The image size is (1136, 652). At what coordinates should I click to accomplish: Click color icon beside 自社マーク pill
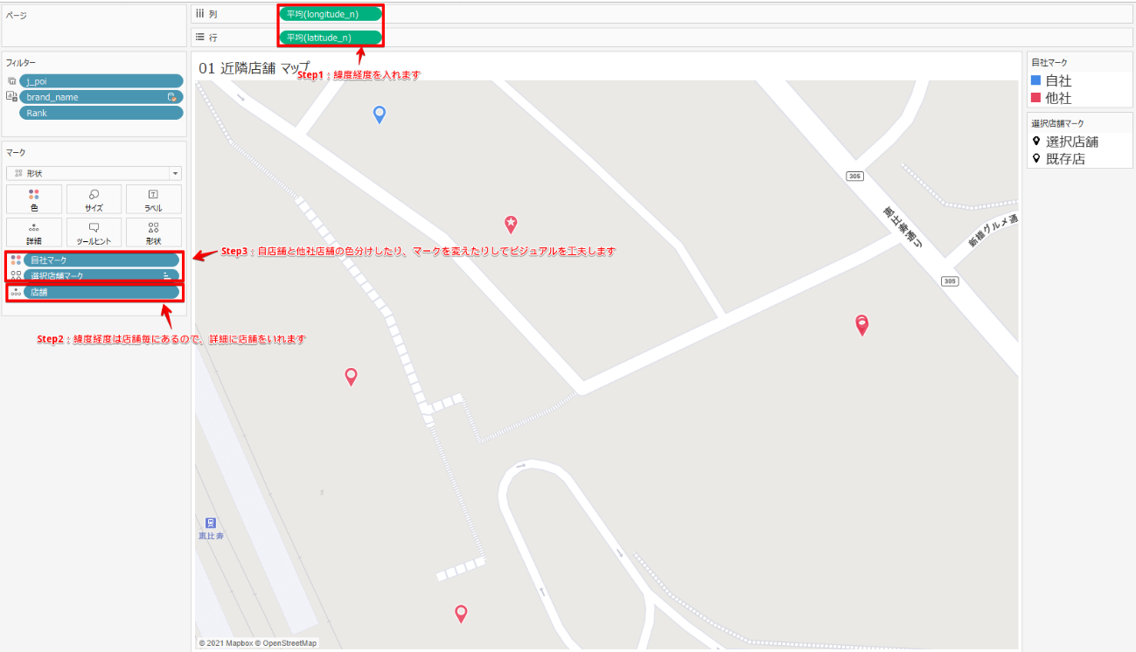[x=16, y=260]
